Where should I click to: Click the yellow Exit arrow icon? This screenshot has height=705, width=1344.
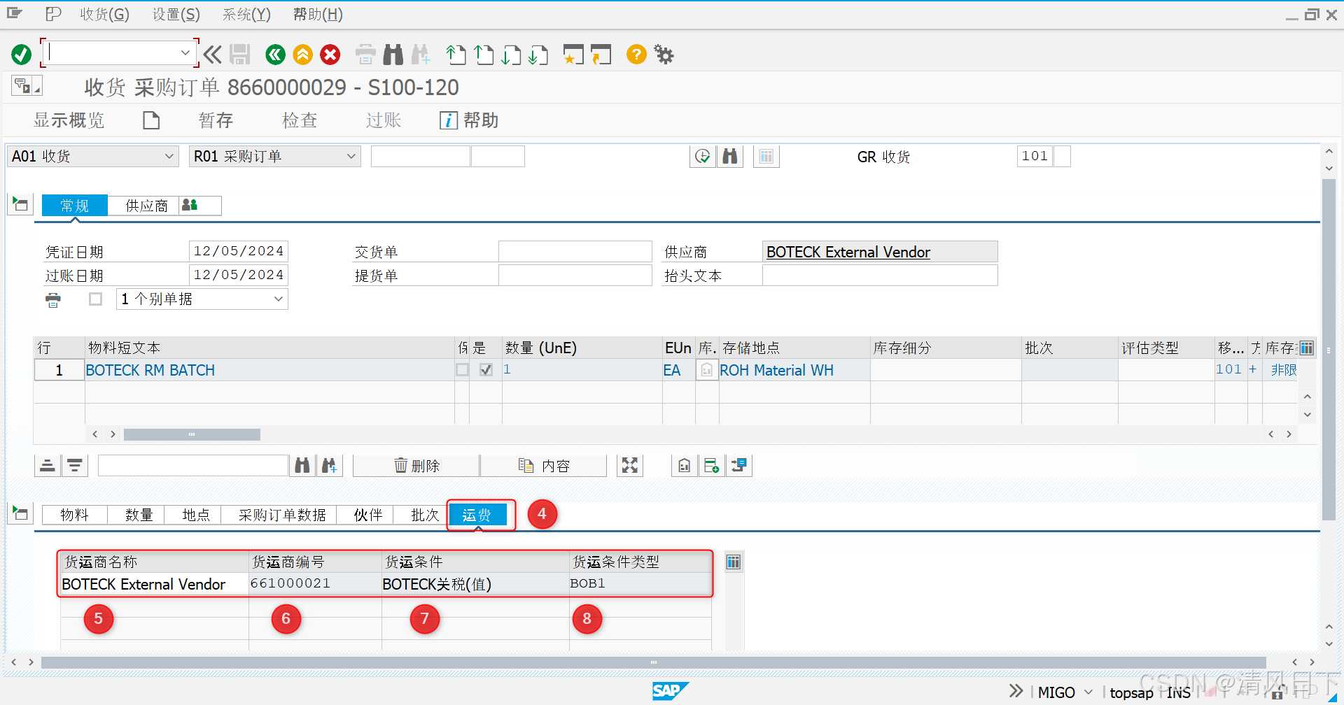tap(303, 55)
